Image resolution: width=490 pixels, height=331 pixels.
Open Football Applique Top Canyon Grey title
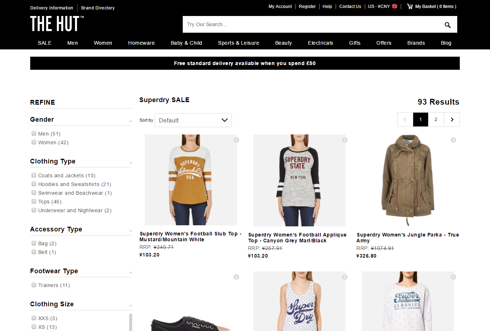(297, 238)
